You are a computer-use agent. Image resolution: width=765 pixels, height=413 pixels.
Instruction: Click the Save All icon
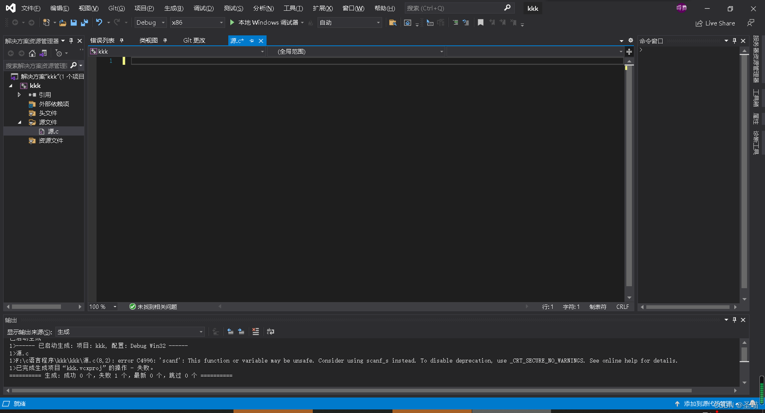click(x=84, y=23)
